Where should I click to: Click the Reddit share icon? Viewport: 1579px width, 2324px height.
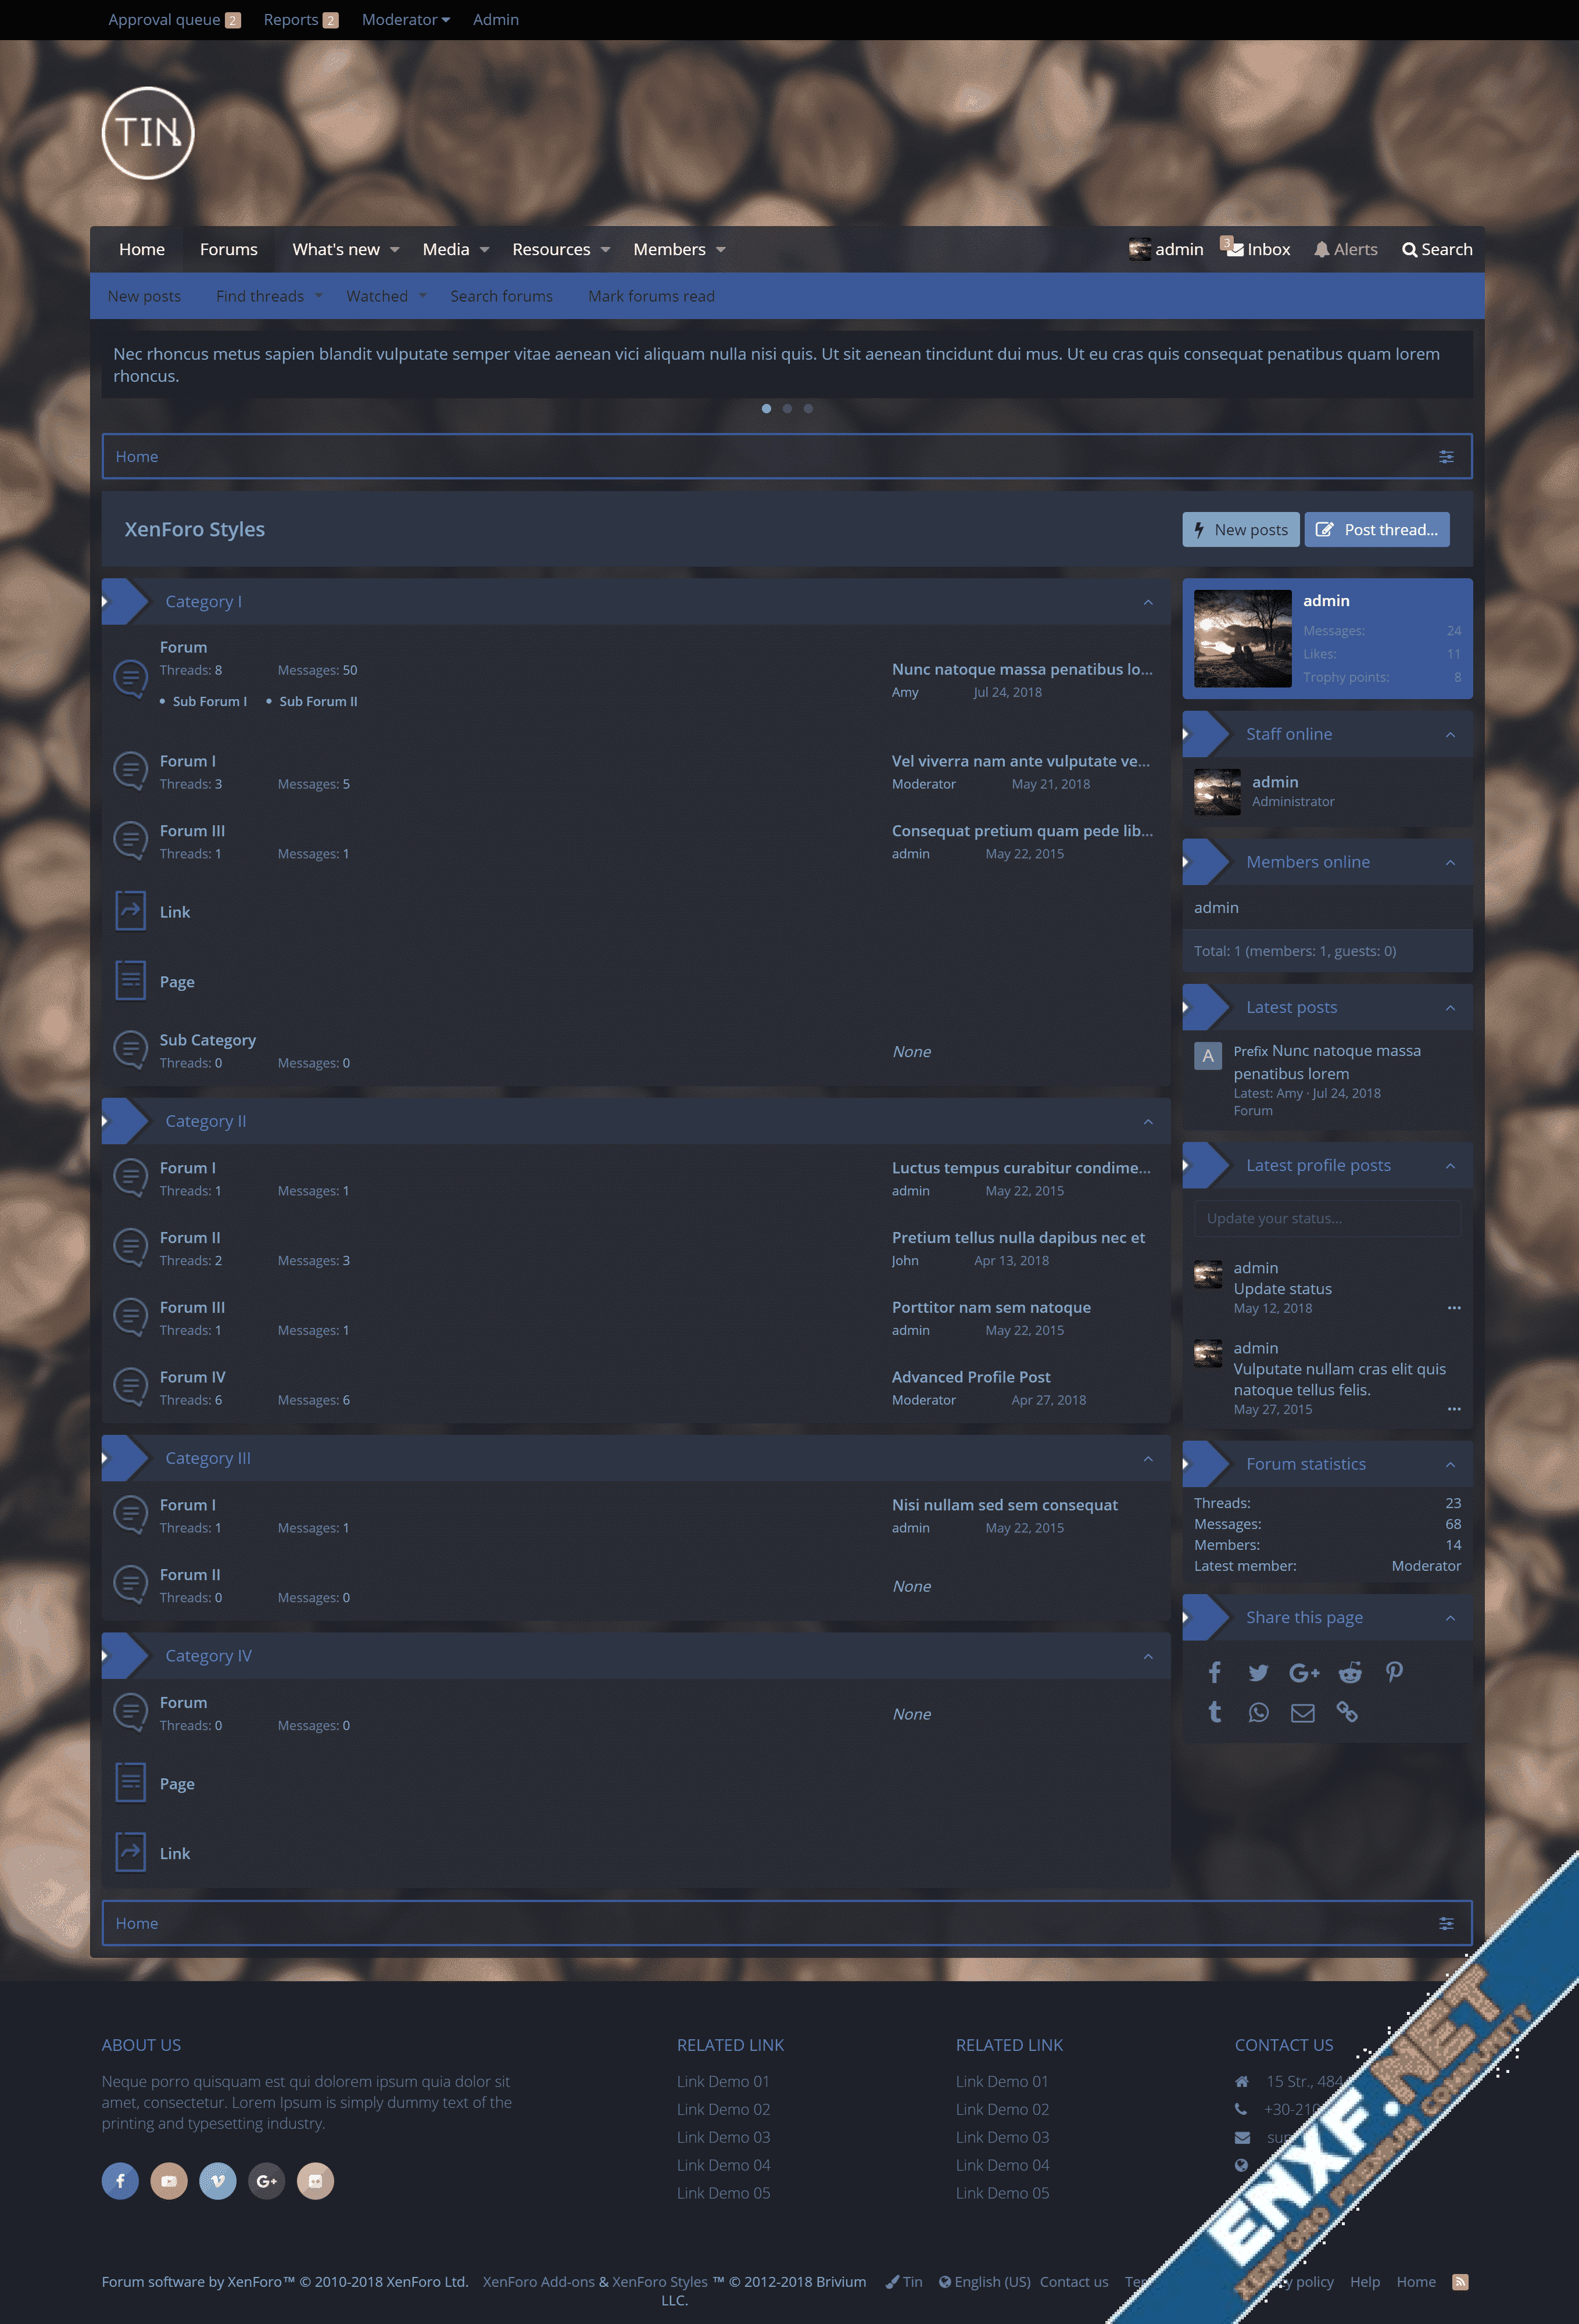pyautogui.click(x=1350, y=1673)
